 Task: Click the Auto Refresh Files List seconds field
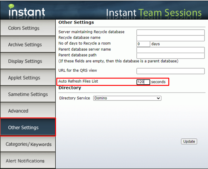coord(143,82)
